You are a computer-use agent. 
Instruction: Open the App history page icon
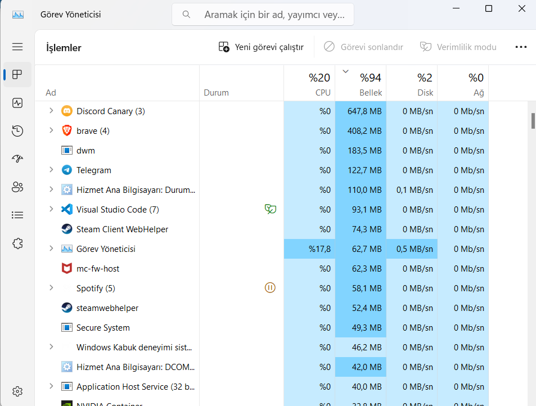click(17, 131)
